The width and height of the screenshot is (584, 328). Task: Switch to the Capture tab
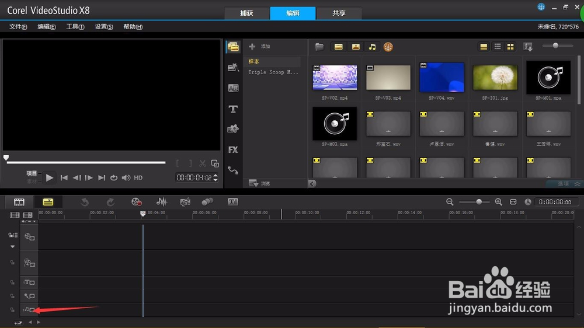(246, 13)
